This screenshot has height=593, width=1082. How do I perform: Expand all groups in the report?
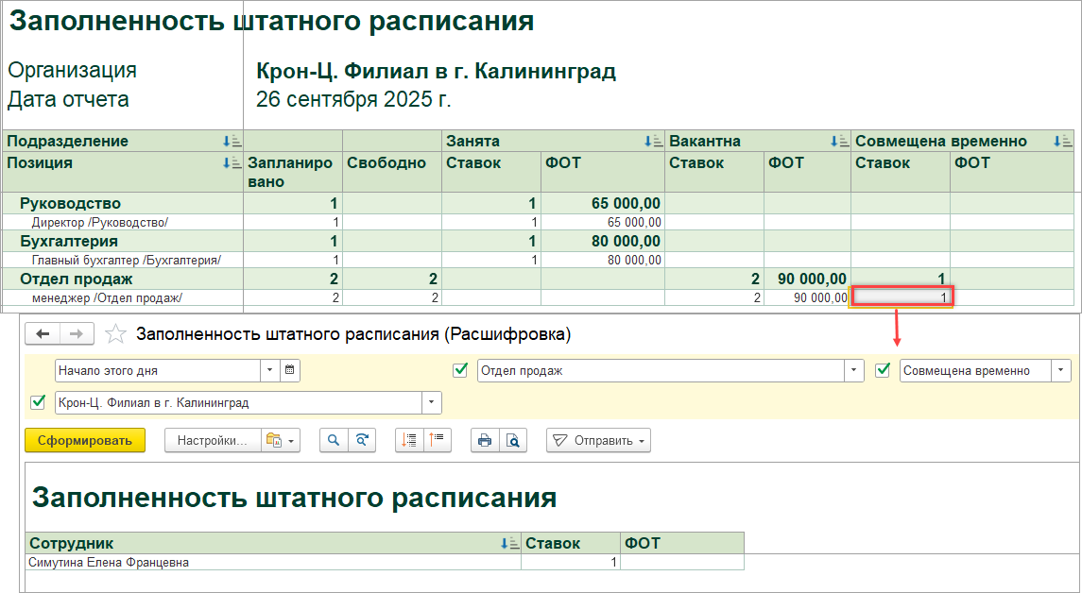click(409, 440)
